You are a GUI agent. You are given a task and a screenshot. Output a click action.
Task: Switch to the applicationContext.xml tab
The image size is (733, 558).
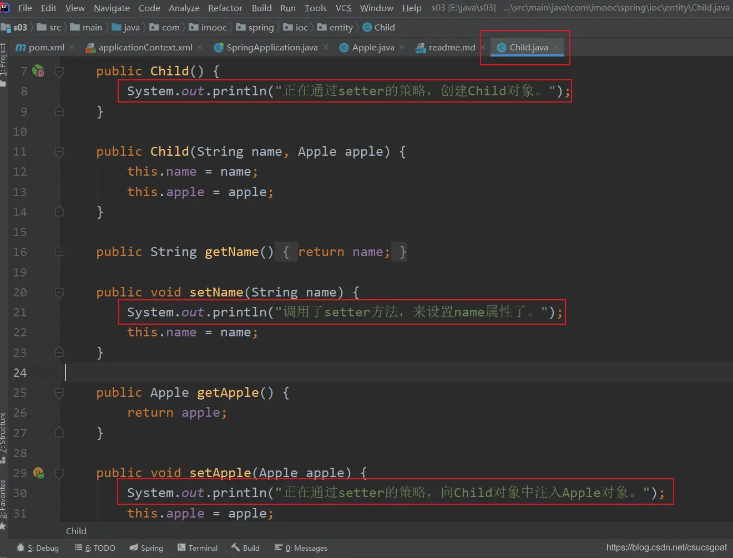[145, 48]
